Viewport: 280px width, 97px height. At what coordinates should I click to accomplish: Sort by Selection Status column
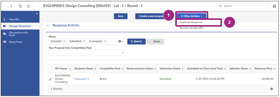(250, 69)
